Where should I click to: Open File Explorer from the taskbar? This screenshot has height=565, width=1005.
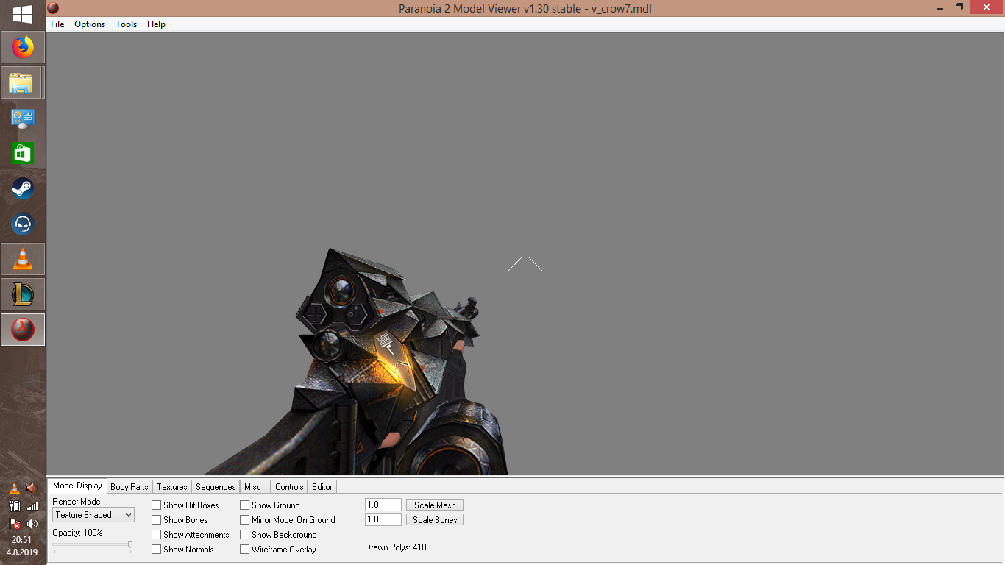click(22, 83)
